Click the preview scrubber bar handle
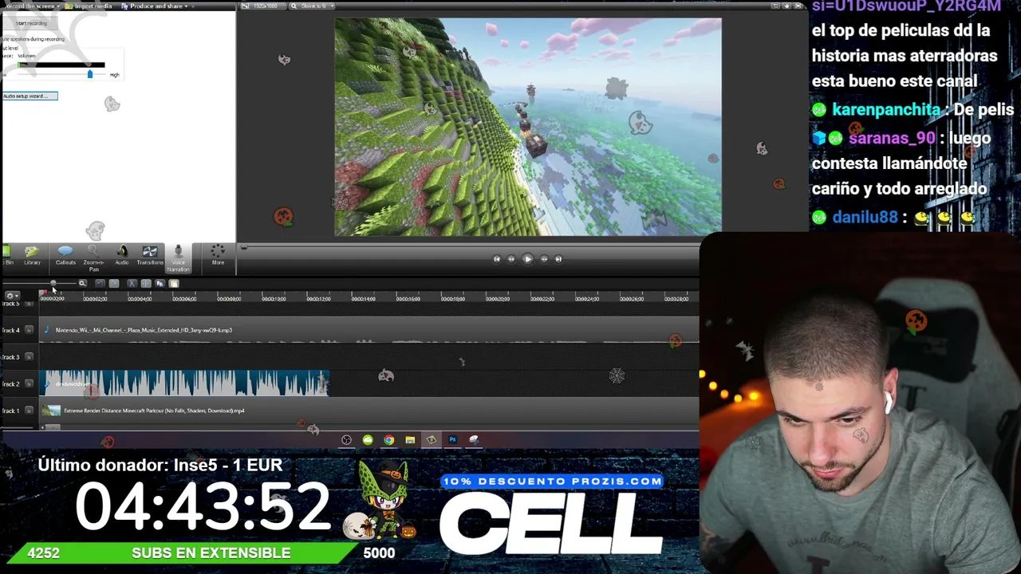The height and width of the screenshot is (574, 1021). click(x=244, y=247)
